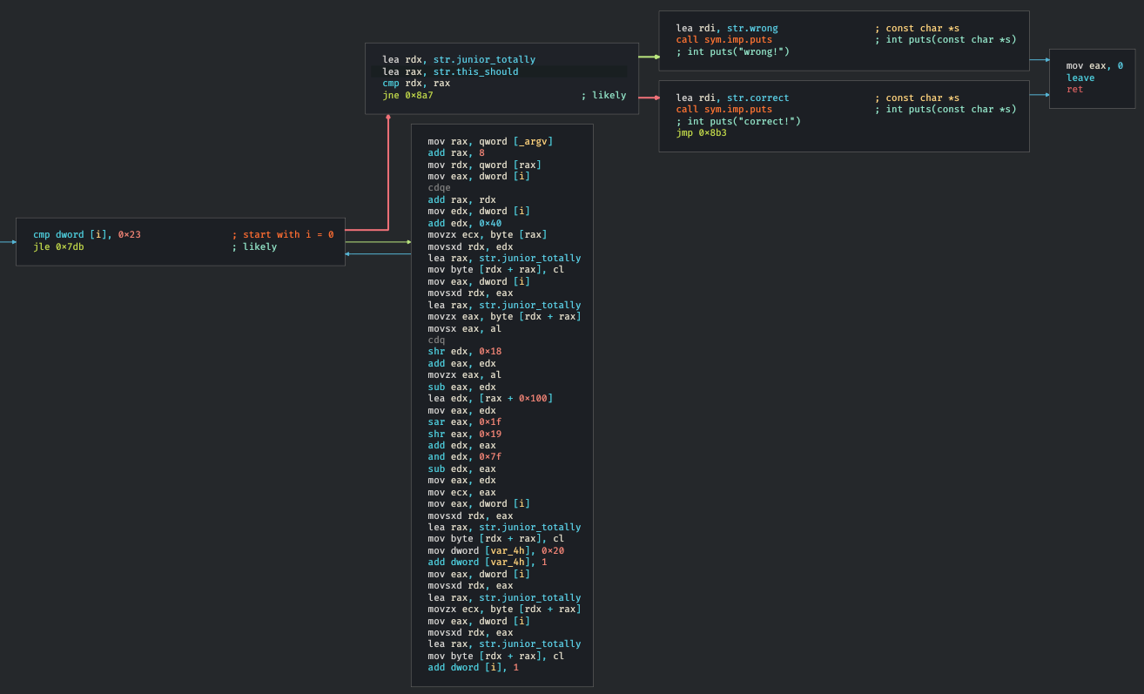Click the and edx, 0x7f instruction
This screenshot has width=1144, height=694.
pos(464,457)
